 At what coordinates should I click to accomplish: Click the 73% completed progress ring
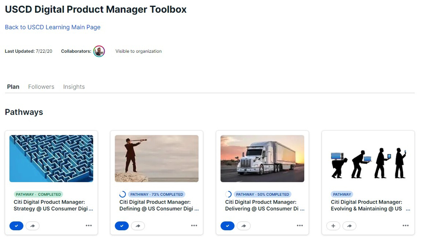pos(122,194)
